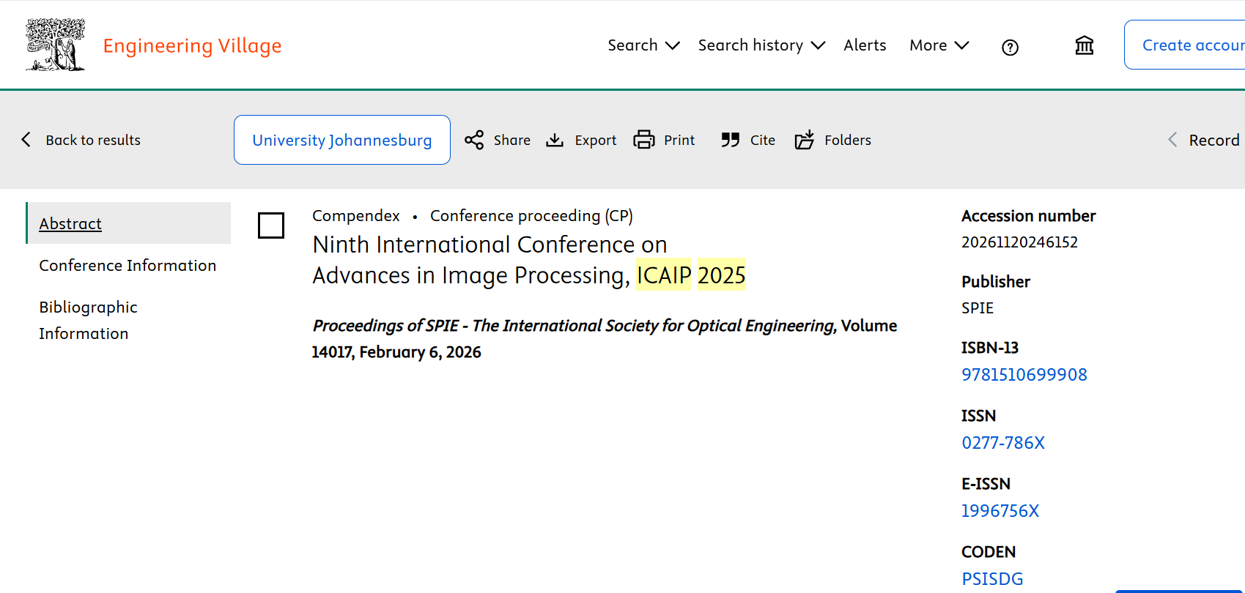Expand the Search history dropdown
This screenshot has height=593, width=1245.
(761, 45)
